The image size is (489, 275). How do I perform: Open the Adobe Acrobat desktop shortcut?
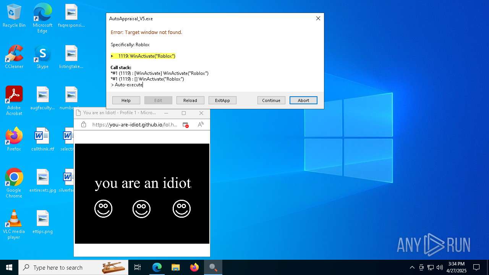coord(14,101)
